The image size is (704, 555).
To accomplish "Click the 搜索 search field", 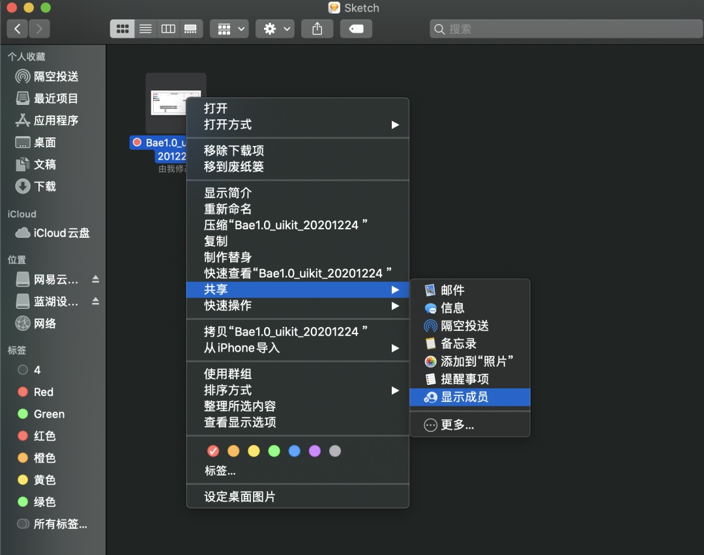I will tap(566, 29).
